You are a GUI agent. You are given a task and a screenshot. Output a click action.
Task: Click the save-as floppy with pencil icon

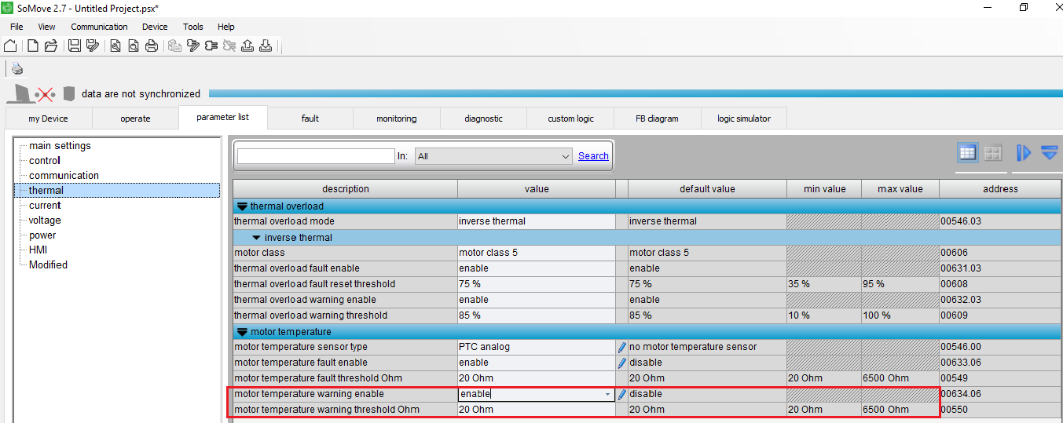pyautogui.click(x=93, y=46)
